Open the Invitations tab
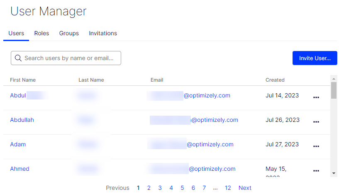 click(103, 33)
